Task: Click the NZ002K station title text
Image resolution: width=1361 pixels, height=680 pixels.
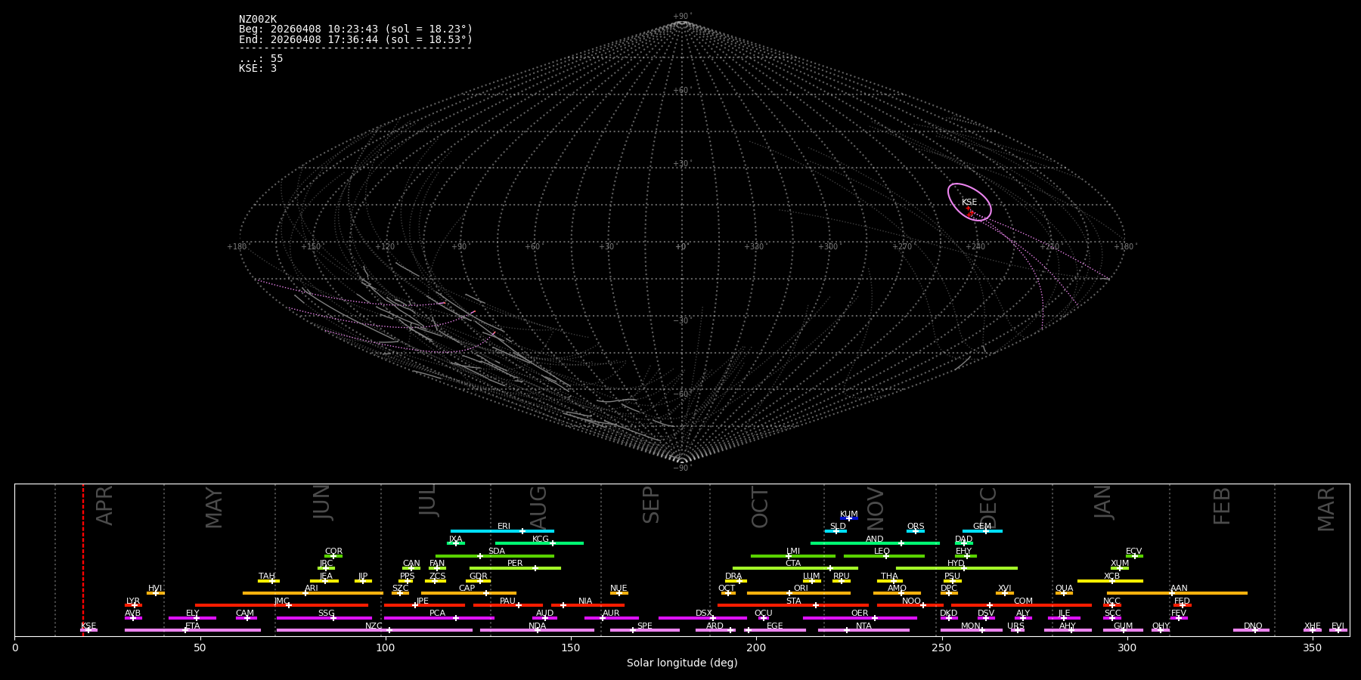Action: [x=258, y=20]
